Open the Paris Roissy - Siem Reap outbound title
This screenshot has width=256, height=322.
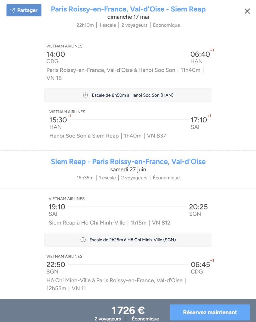(x=128, y=9)
